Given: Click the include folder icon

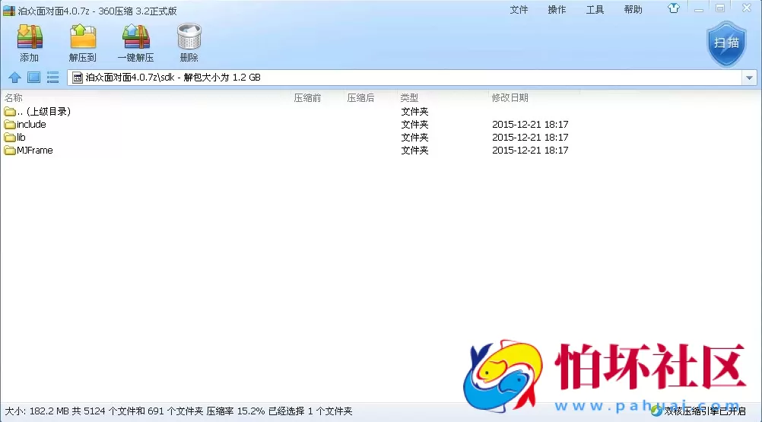Looking at the screenshot, I should [9, 125].
